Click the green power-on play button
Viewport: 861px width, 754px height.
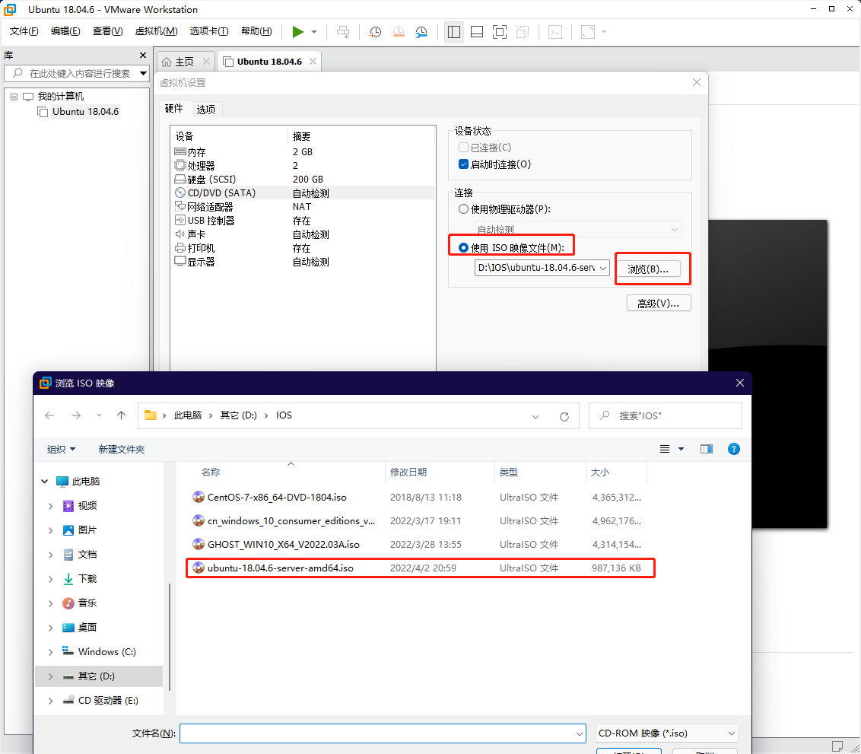(297, 32)
